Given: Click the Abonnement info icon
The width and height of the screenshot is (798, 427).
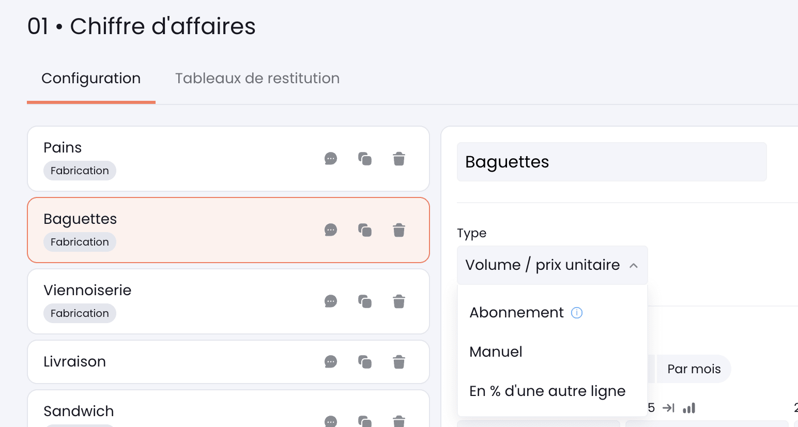Looking at the screenshot, I should (577, 313).
